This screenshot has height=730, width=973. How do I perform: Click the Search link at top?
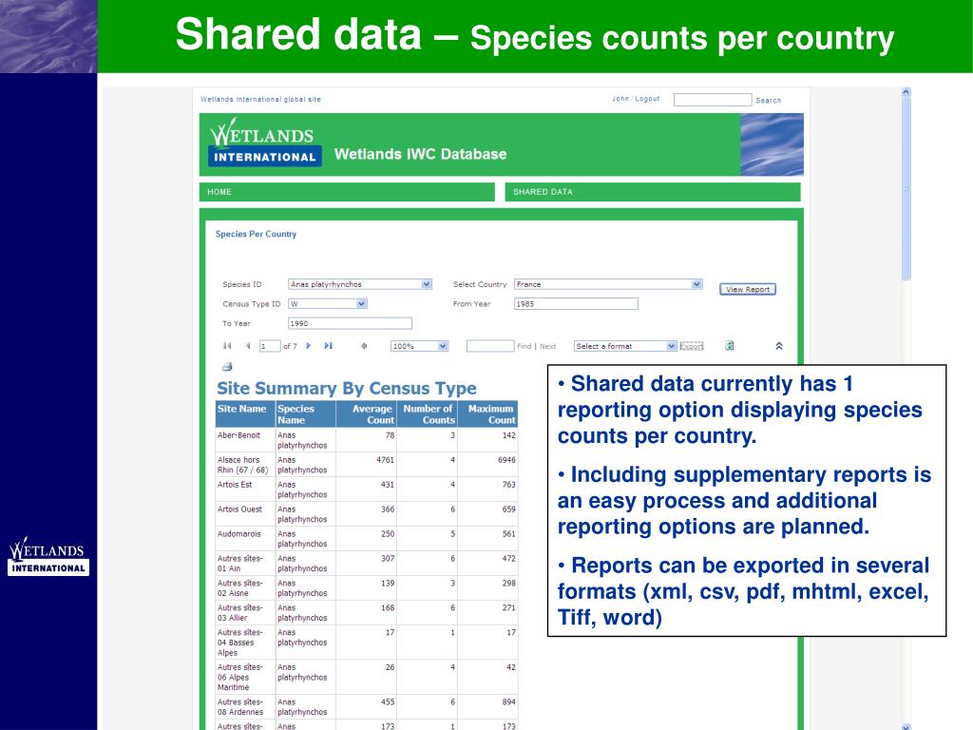[768, 100]
